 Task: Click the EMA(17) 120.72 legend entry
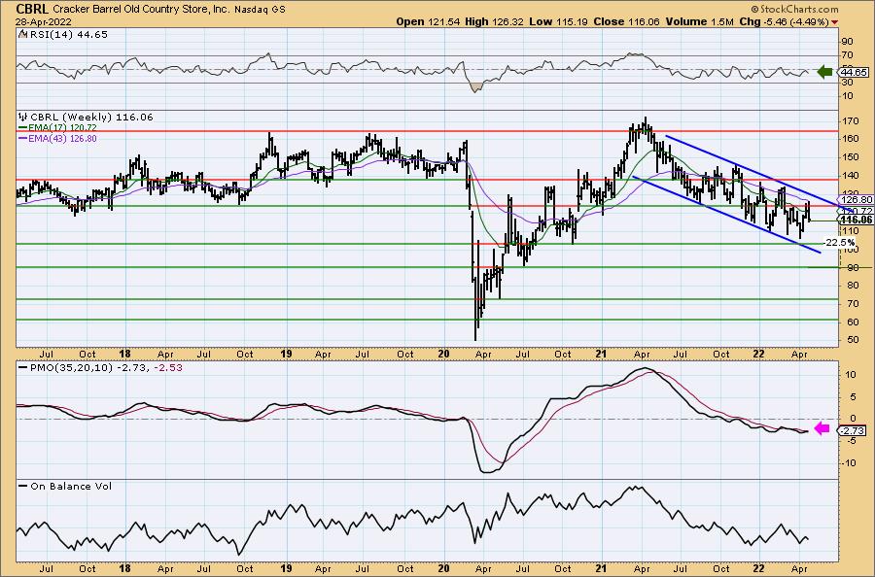(63, 127)
